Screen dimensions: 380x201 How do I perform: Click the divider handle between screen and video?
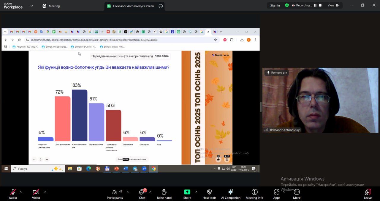coord(261,107)
